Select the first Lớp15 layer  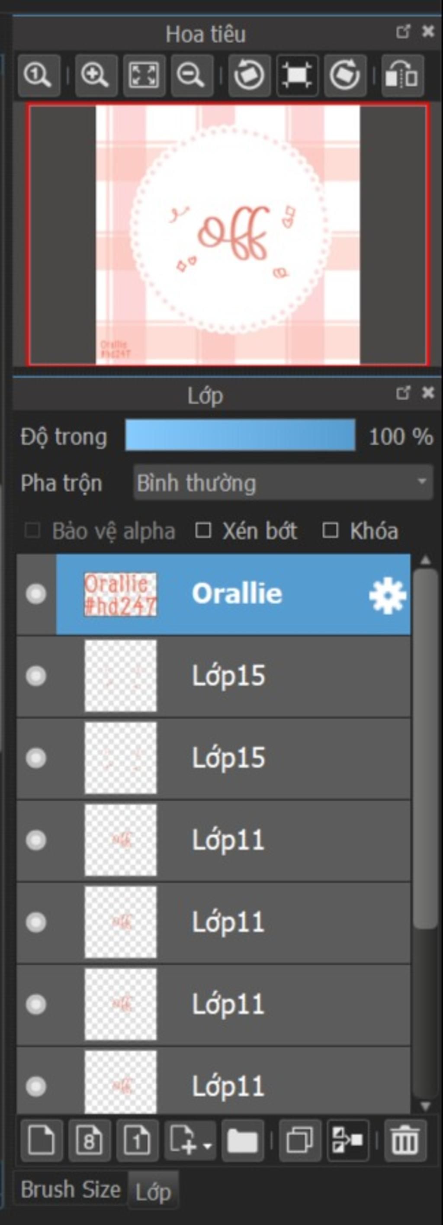tap(213, 676)
